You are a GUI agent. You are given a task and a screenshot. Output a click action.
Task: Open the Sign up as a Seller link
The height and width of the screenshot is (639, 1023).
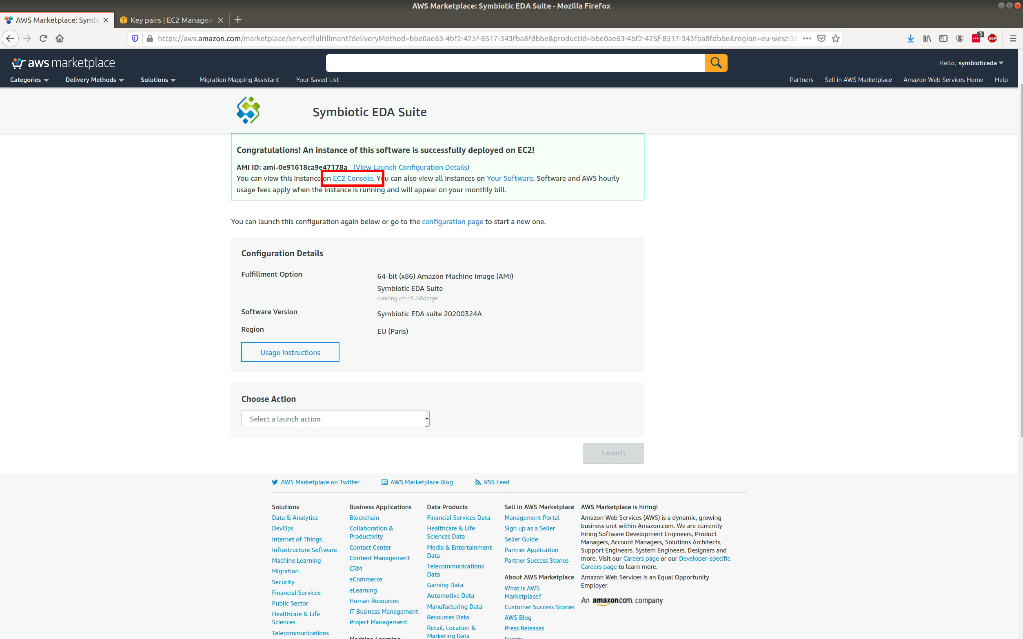pyautogui.click(x=530, y=528)
